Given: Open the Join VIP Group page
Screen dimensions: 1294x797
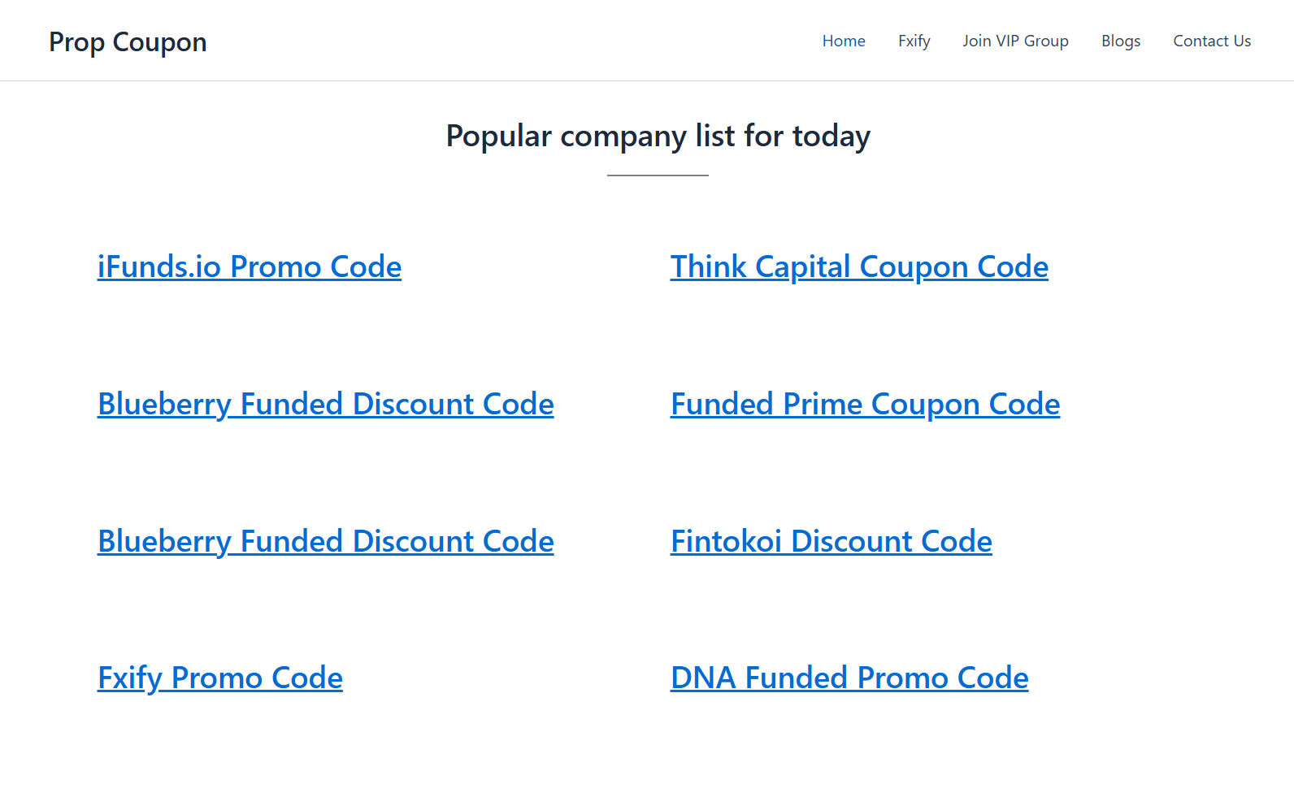Looking at the screenshot, I should pos(1015,41).
